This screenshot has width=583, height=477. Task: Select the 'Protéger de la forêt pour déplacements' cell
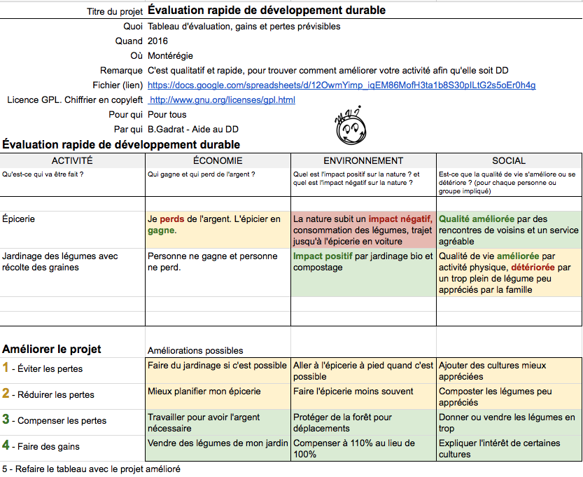click(363, 422)
